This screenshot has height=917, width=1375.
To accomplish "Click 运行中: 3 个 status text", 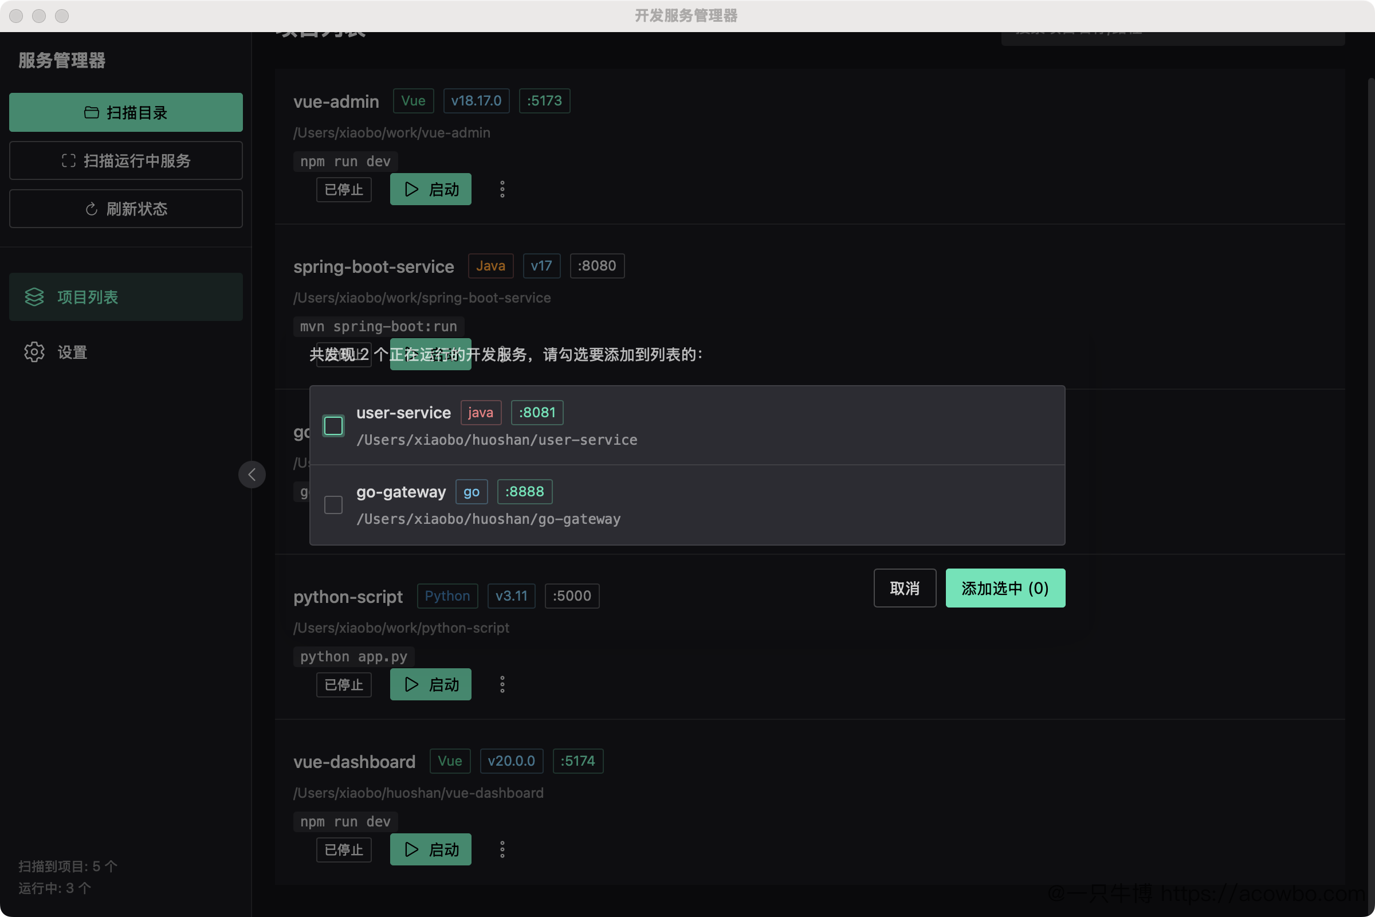I will pyautogui.click(x=55, y=888).
